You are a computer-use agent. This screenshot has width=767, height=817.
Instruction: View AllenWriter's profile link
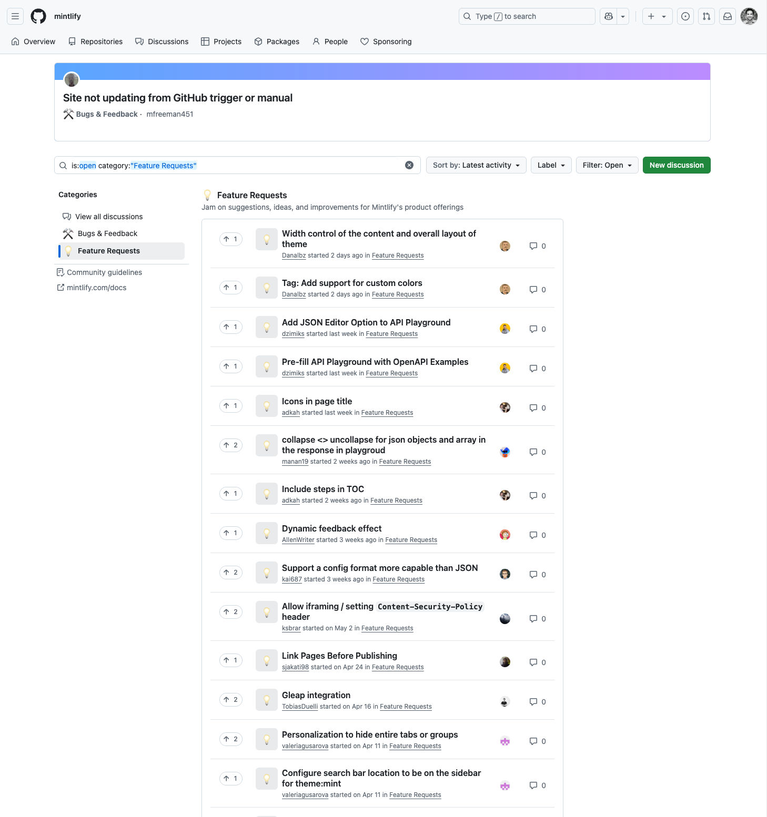point(298,540)
